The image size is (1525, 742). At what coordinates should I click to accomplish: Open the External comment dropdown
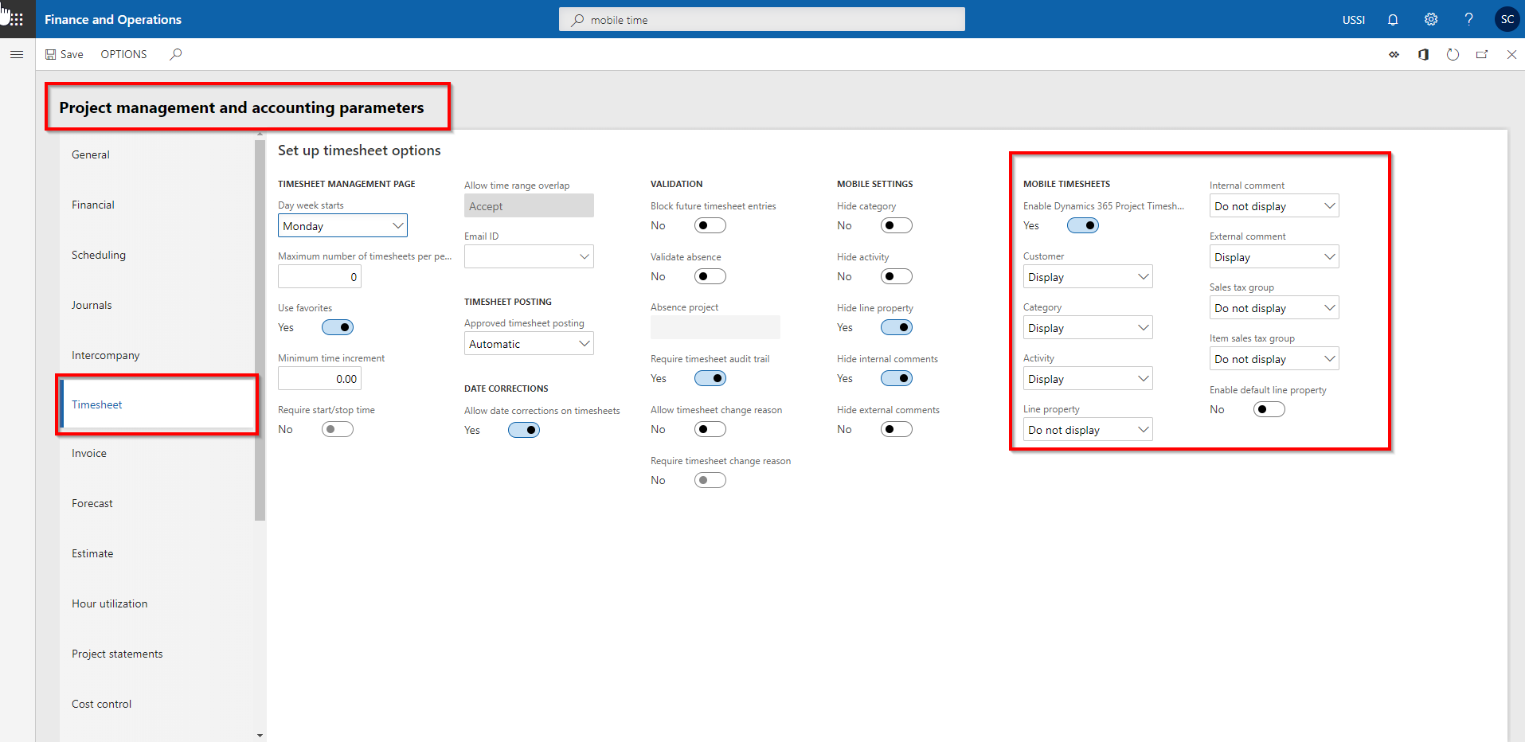[1273, 257]
